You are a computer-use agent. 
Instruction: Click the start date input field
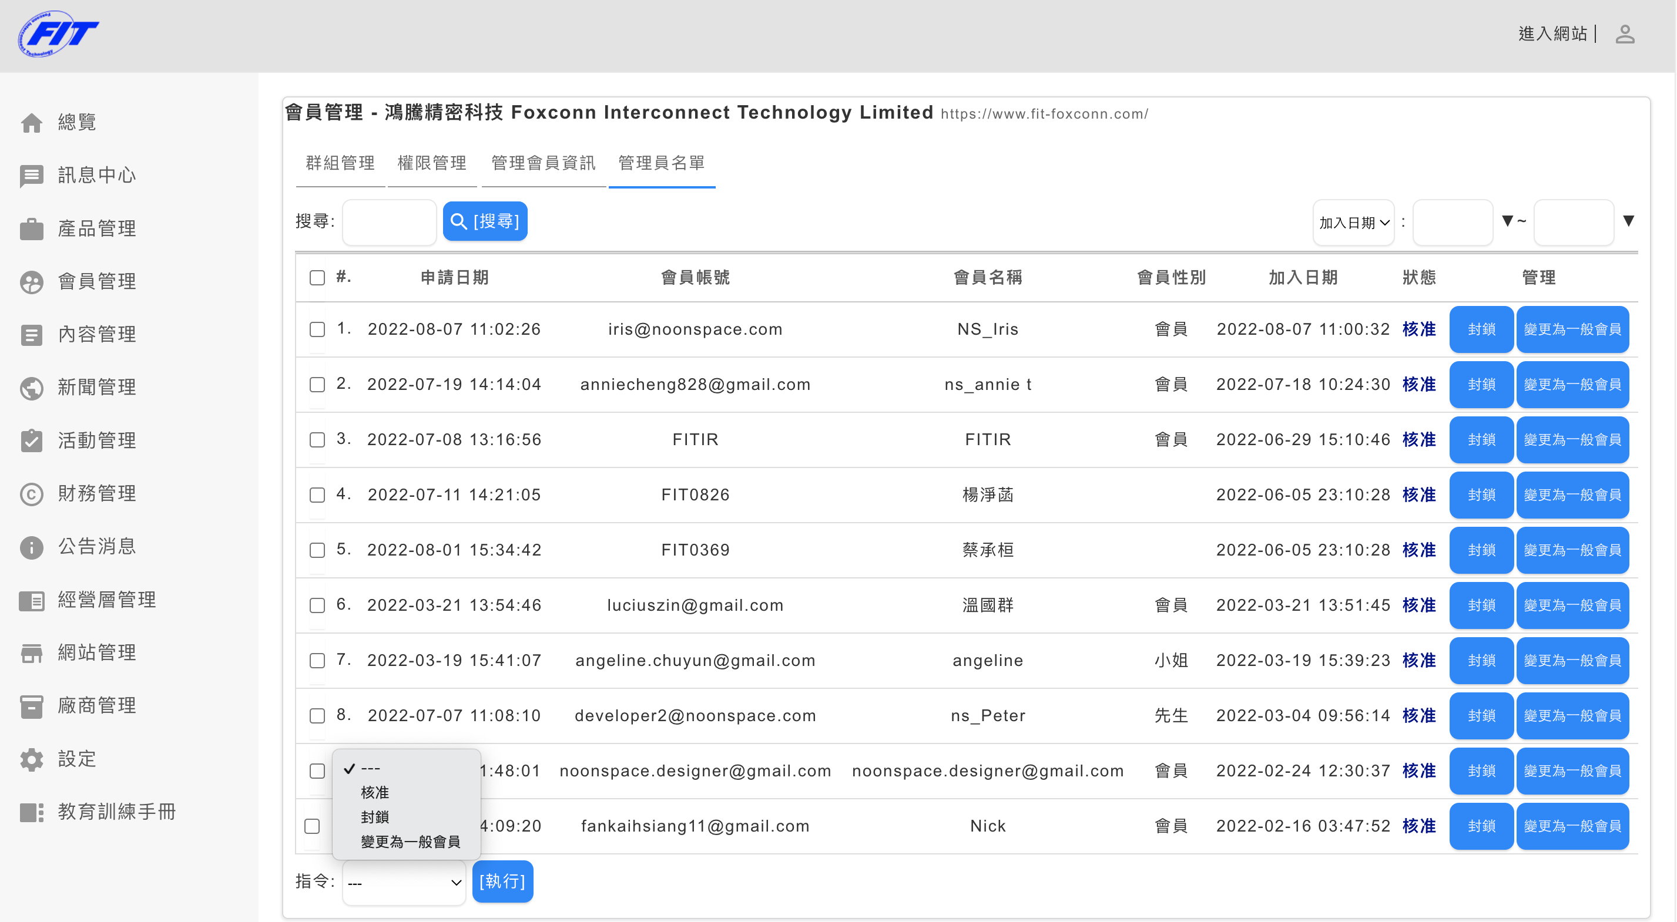point(1453,222)
